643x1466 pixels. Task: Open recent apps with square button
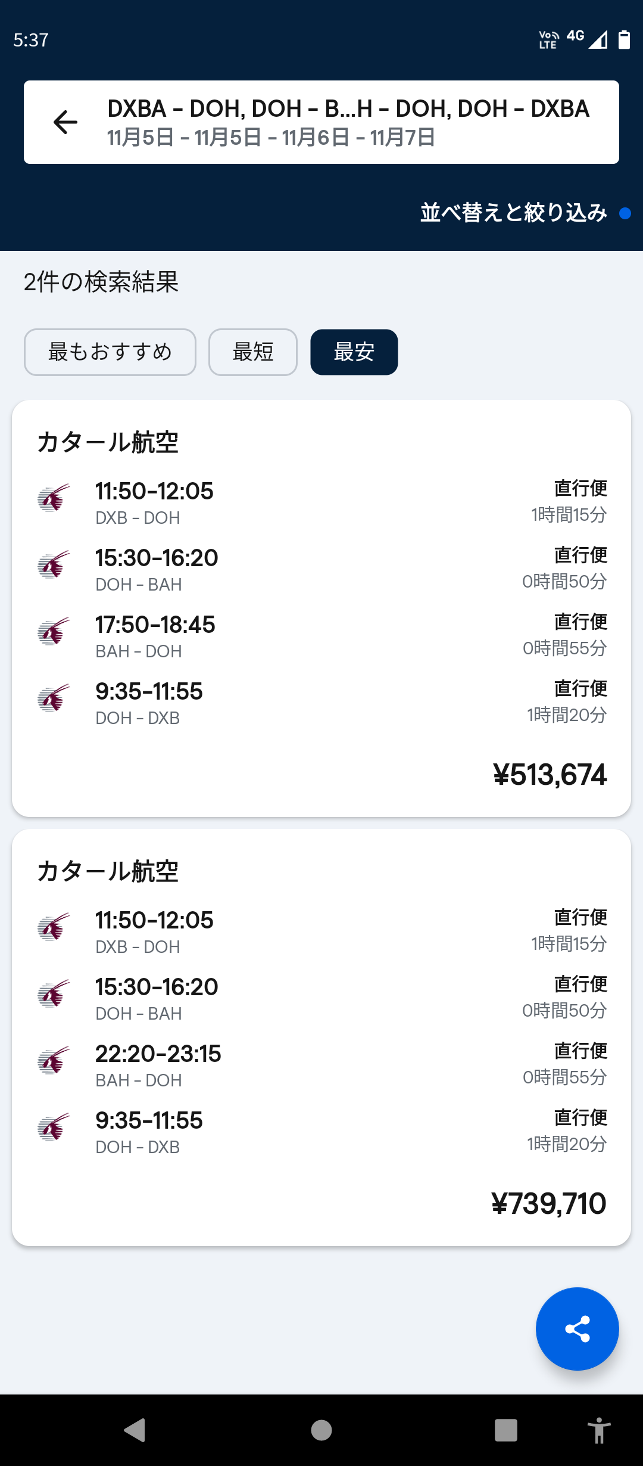click(505, 1430)
